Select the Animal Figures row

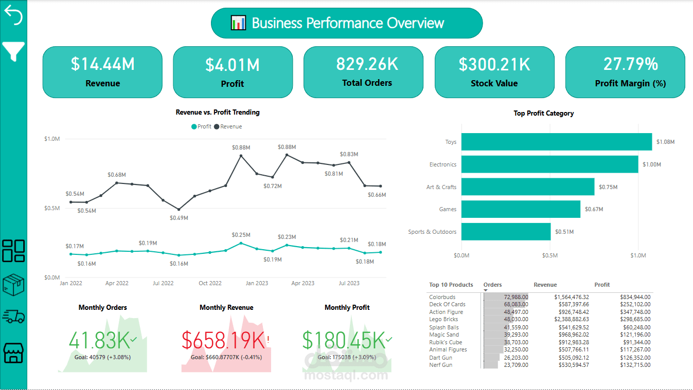click(x=540, y=349)
